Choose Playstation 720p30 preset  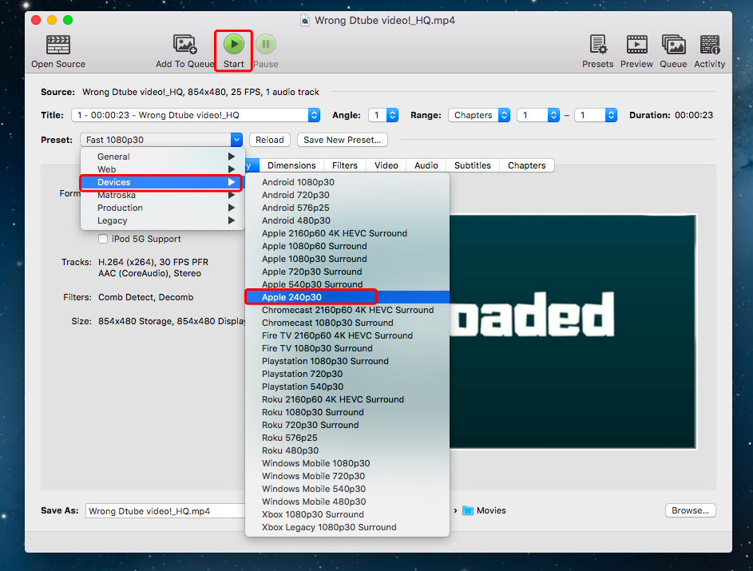[347, 374]
